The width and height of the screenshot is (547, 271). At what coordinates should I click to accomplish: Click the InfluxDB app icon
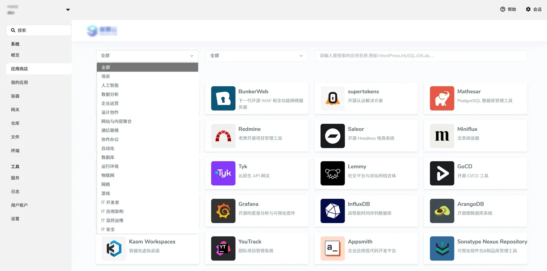(332, 211)
